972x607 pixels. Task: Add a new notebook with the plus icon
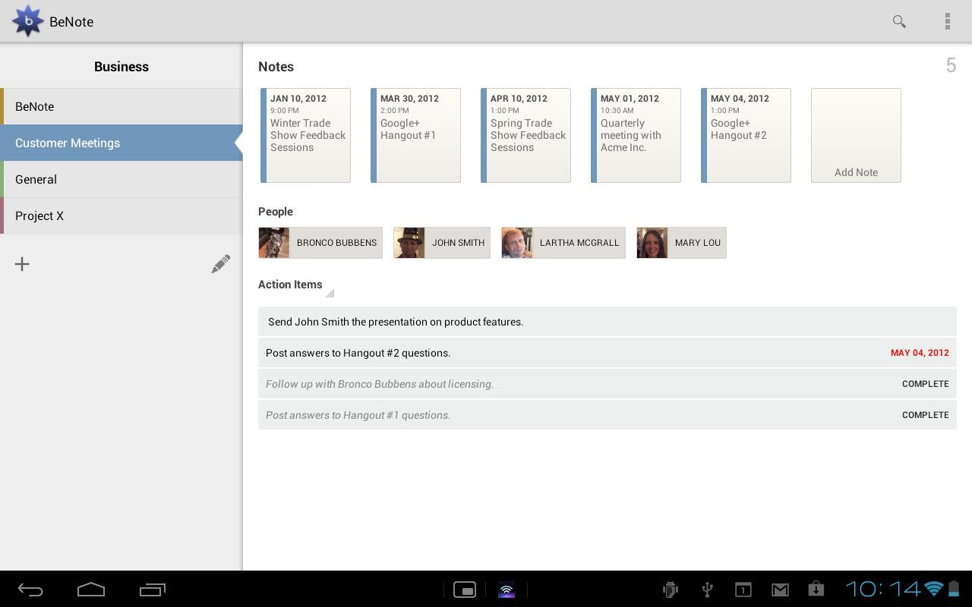pyautogui.click(x=22, y=264)
